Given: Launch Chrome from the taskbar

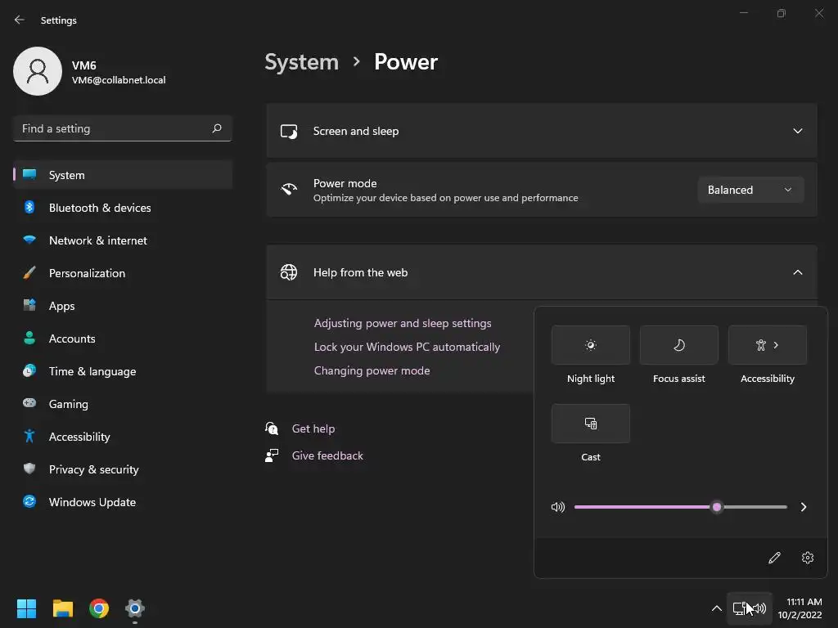Looking at the screenshot, I should tap(99, 608).
